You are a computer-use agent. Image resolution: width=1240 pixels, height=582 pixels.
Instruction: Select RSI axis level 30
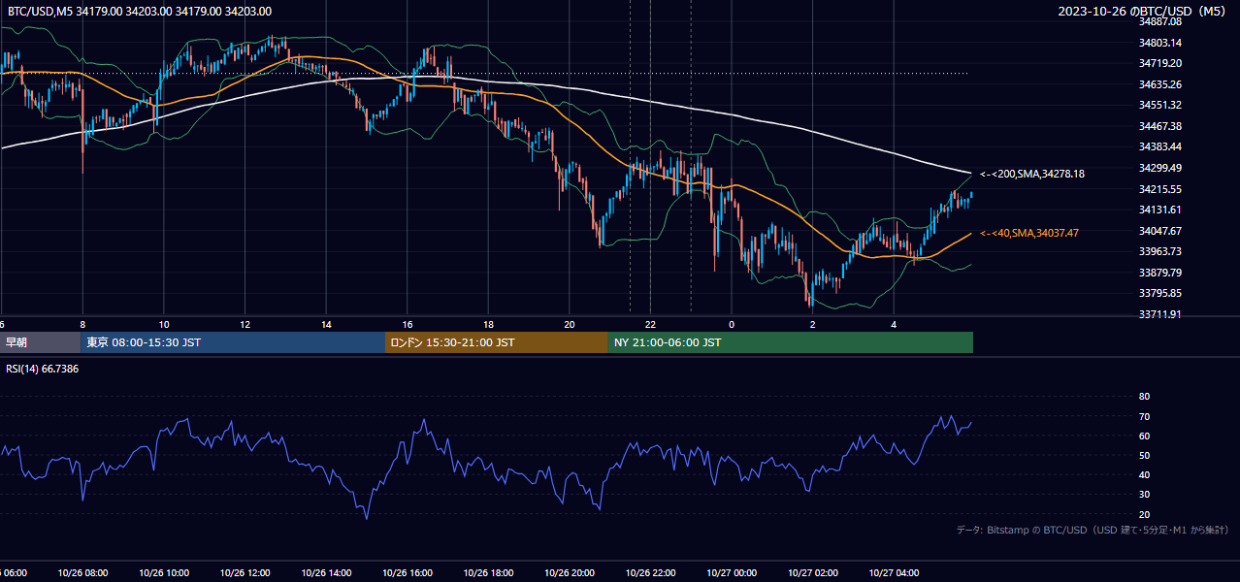coord(1144,495)
